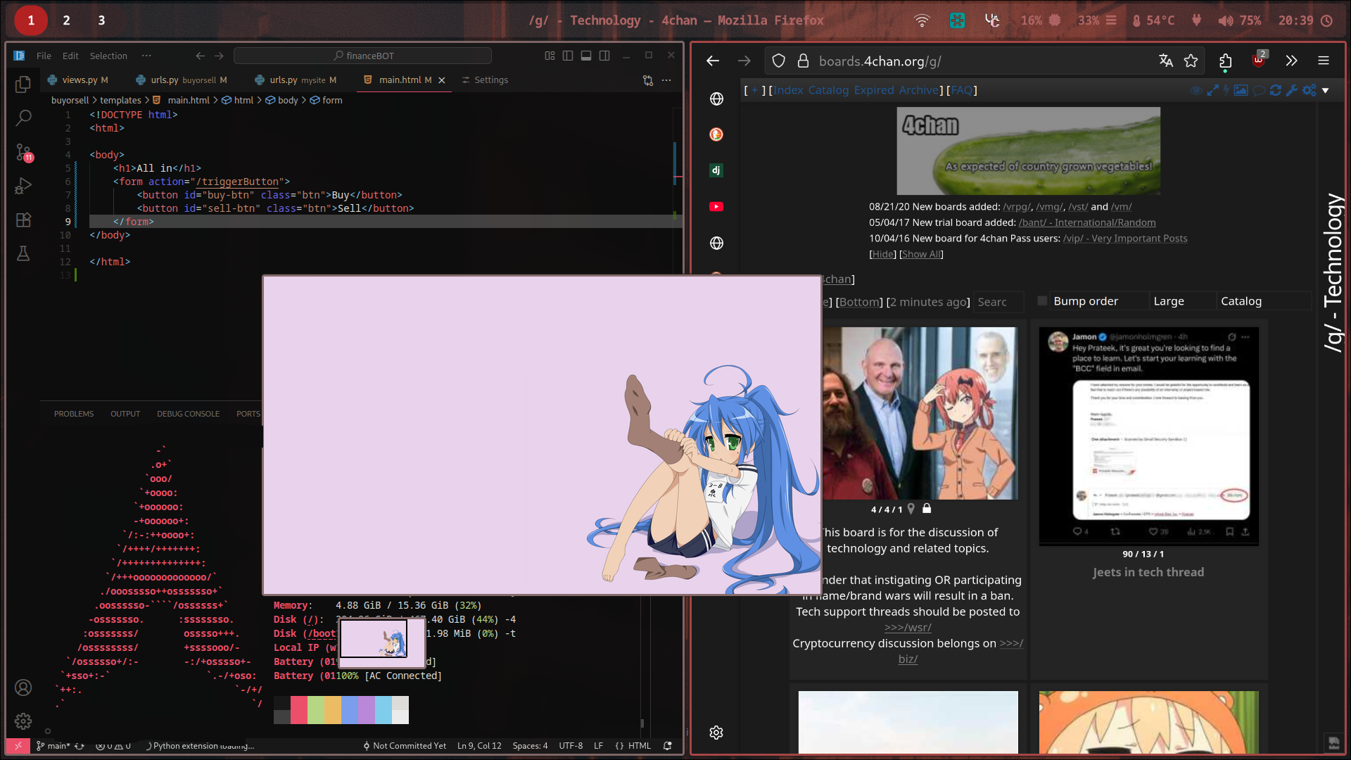Screen dimensions: 1351x760
Task: Open the Large size dropdown
Action: (x=1182, y=301)
